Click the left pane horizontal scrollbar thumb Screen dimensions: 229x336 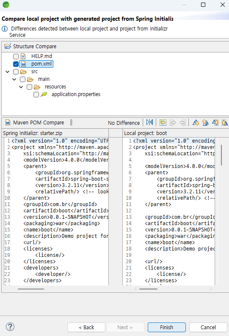(x=31, y=289)
